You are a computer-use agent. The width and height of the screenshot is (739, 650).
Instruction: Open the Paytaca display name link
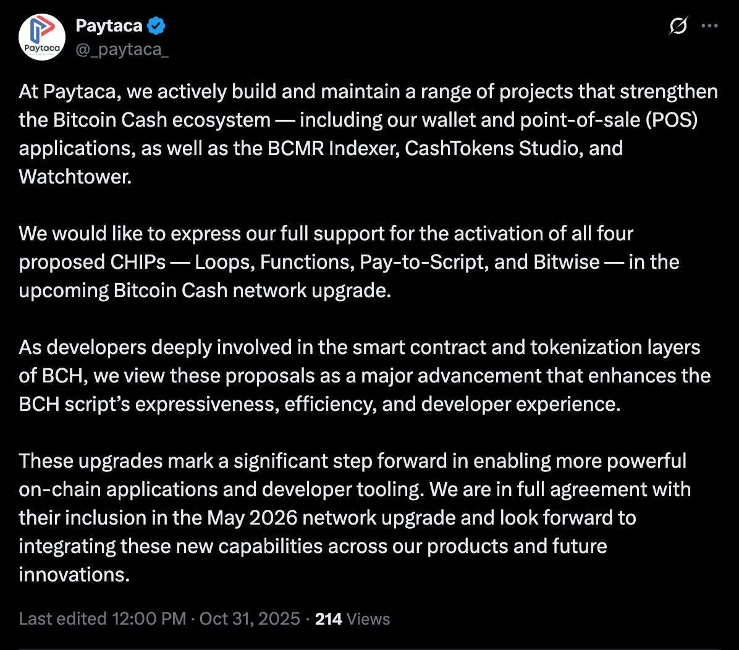click(109, 26)
